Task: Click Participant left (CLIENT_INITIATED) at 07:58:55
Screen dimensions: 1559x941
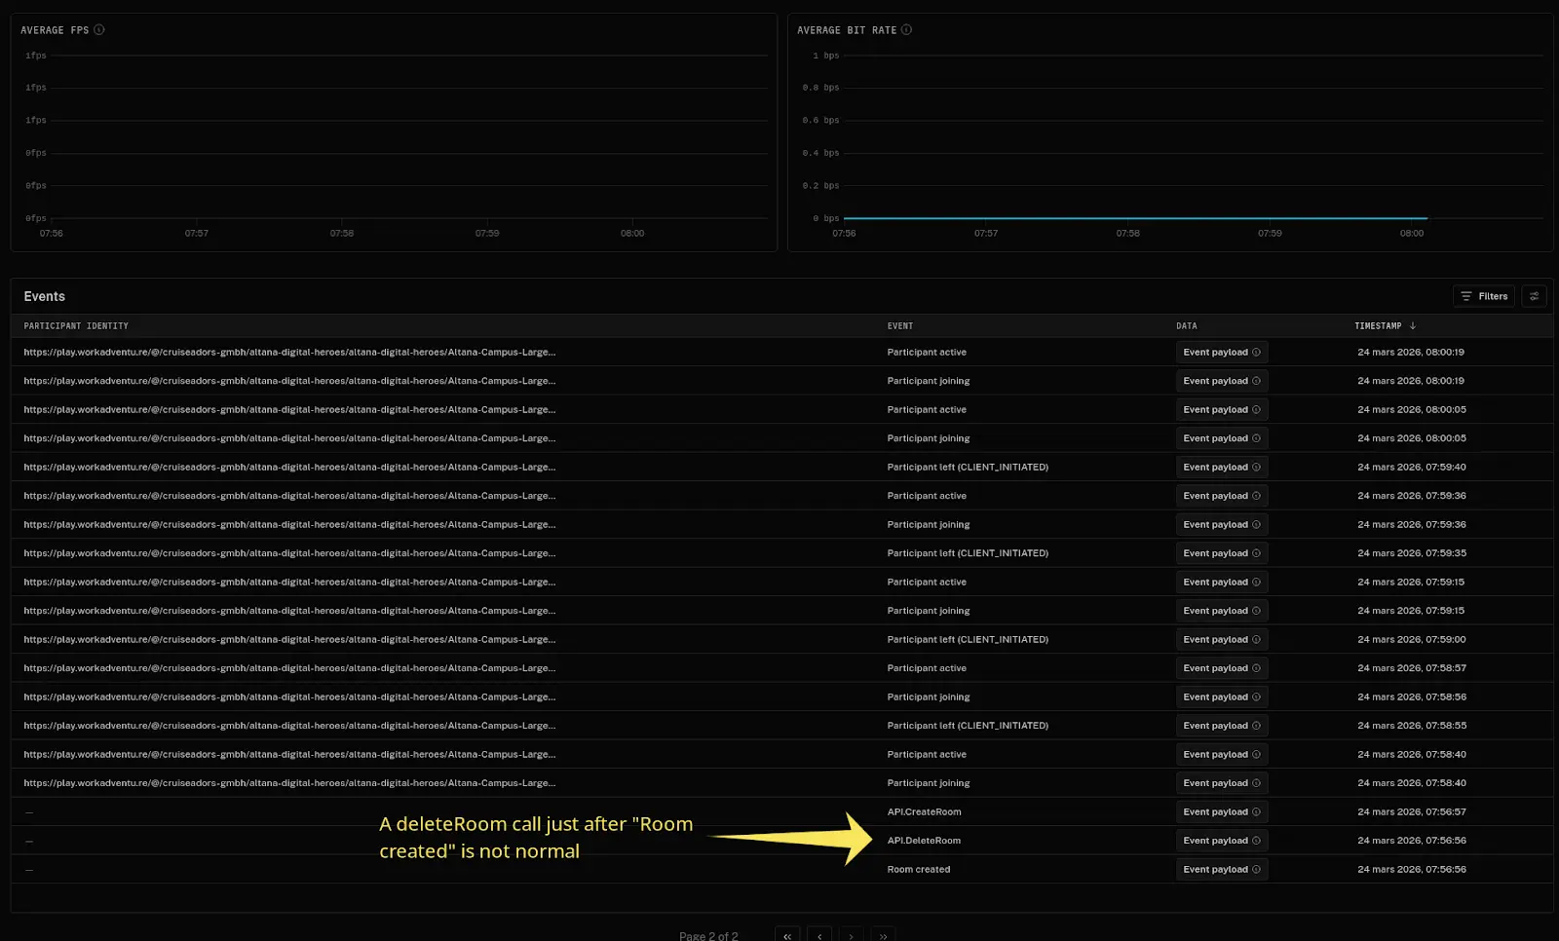Action: click(968, 726)
